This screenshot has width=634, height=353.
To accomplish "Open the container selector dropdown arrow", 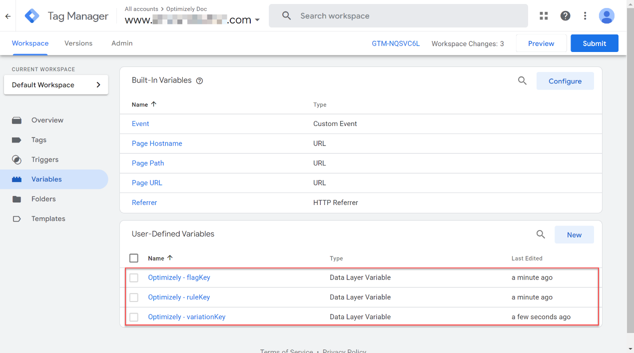I will tap(257, 20).
